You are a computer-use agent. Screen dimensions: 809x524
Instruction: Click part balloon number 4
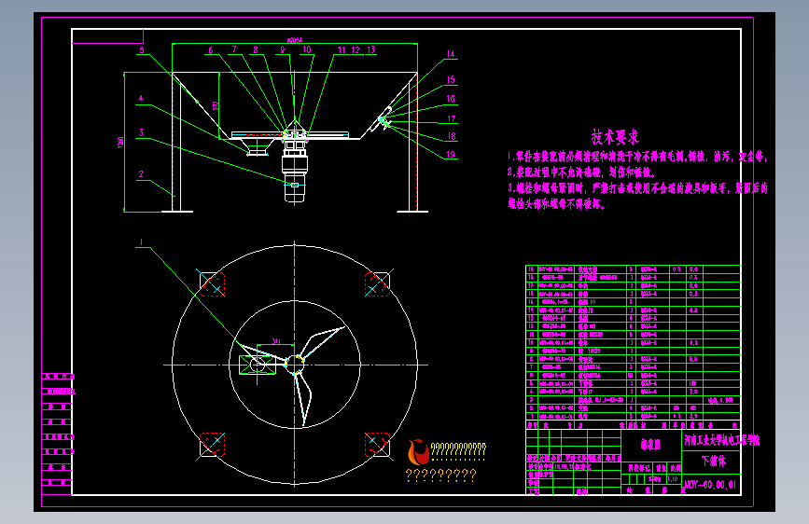(x=141, y=98)
